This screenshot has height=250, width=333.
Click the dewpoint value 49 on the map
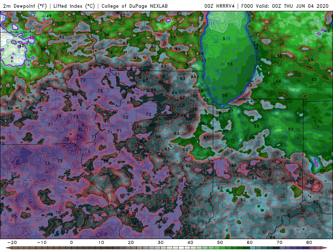(x=49, y=16)
